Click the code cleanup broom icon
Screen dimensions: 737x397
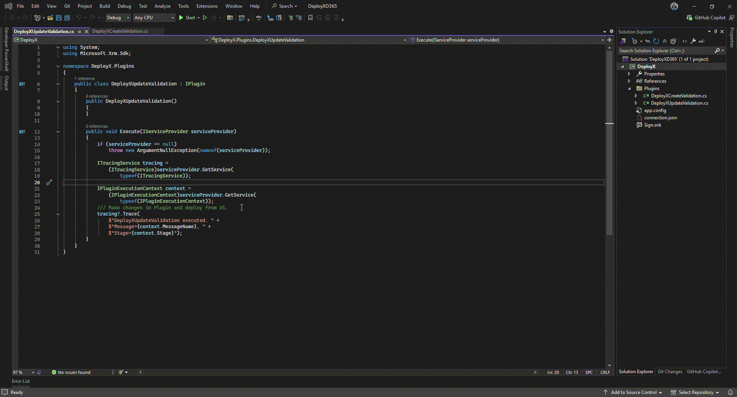pyautogui.click(x=121, y=372)
